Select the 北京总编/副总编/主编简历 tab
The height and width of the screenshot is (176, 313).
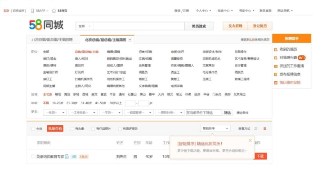106,40
